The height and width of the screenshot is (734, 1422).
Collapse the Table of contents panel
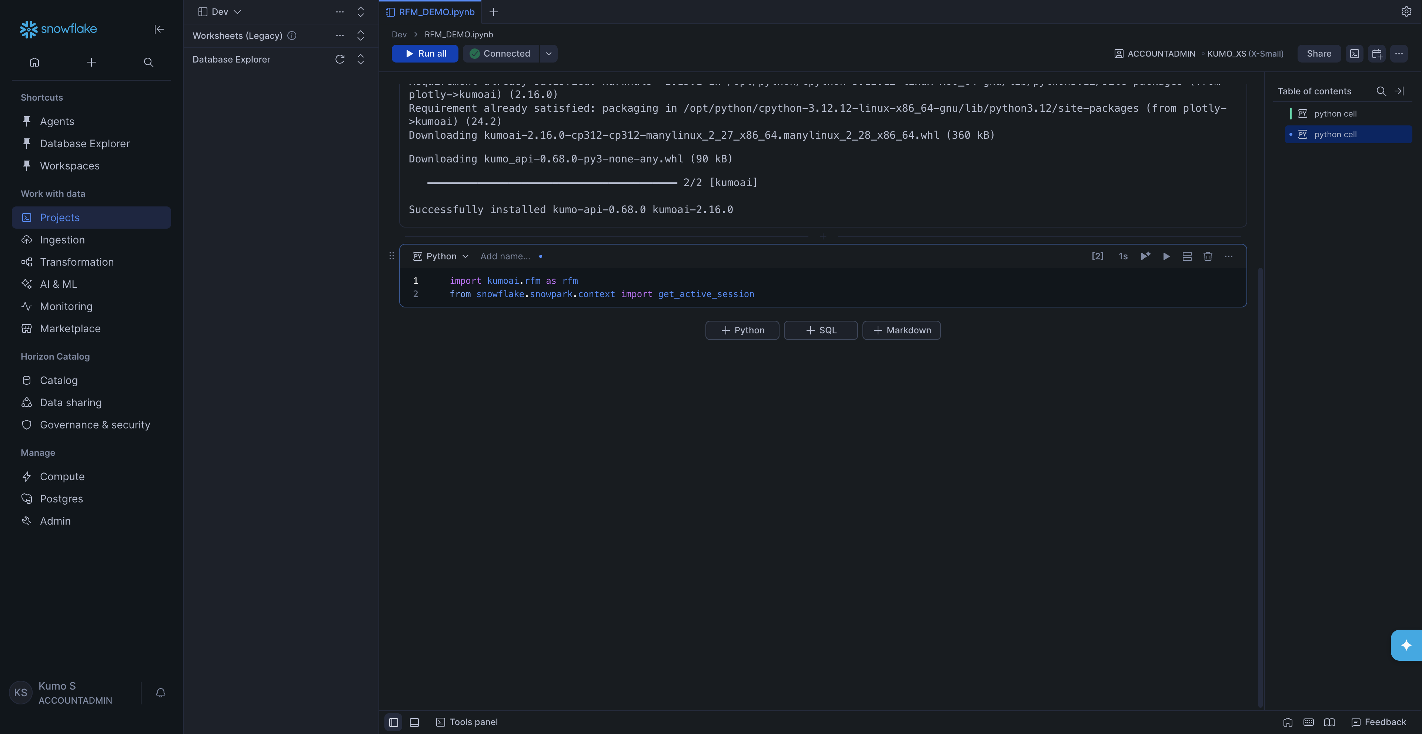click(x=1399, y=91)
